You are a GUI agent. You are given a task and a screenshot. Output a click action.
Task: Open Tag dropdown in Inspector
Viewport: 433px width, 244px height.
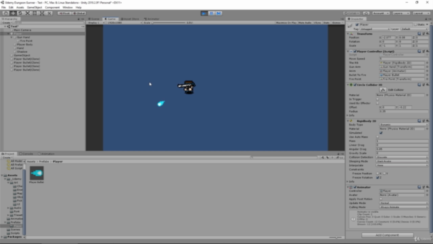click(x=375, y=29)
